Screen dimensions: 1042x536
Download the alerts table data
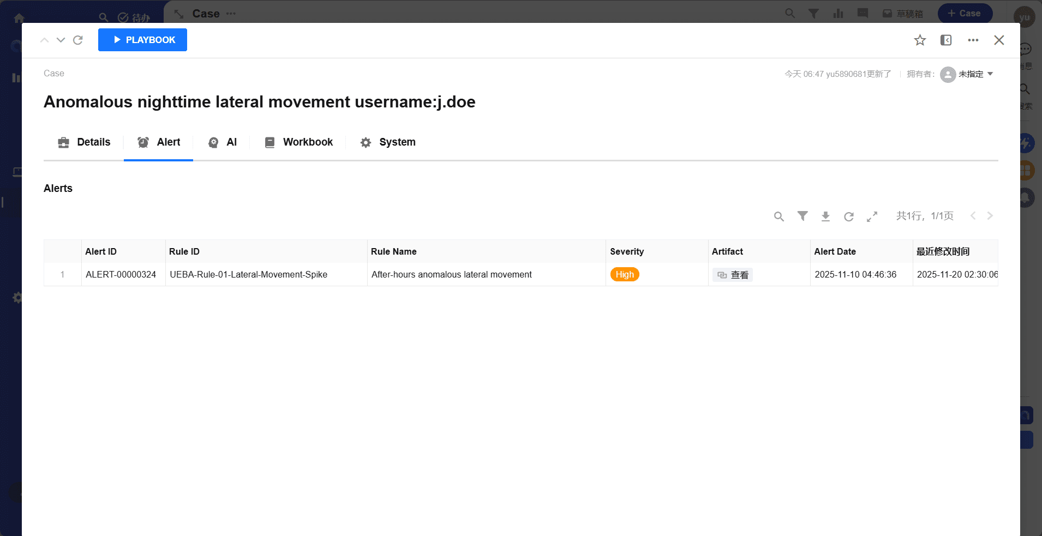click(x=825, y=216)
